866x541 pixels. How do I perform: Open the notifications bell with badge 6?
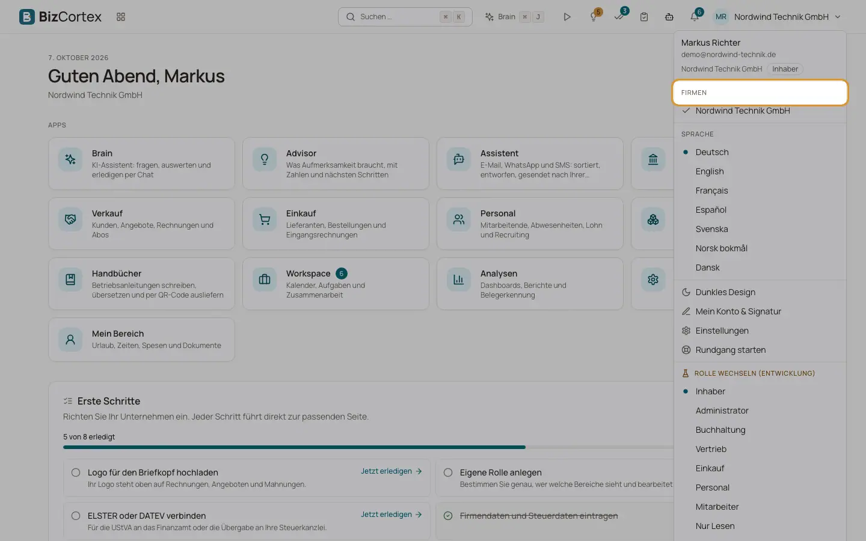point(695,17)
